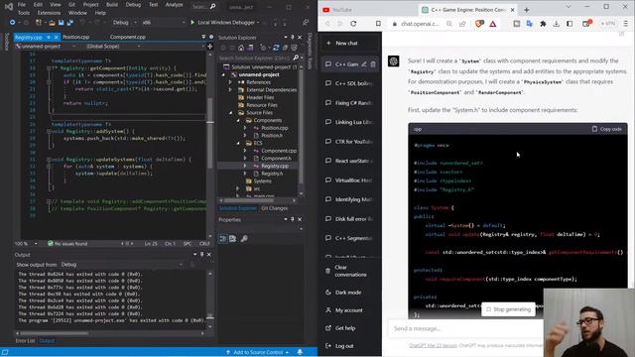Pin the Solution Explorer panel
The width and height of the screenshot is (635, 357).
point(293,38)
